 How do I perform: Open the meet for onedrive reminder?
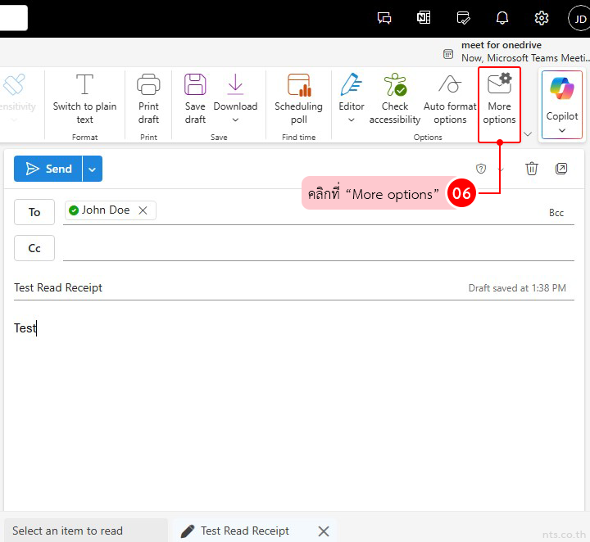(516, 52)
